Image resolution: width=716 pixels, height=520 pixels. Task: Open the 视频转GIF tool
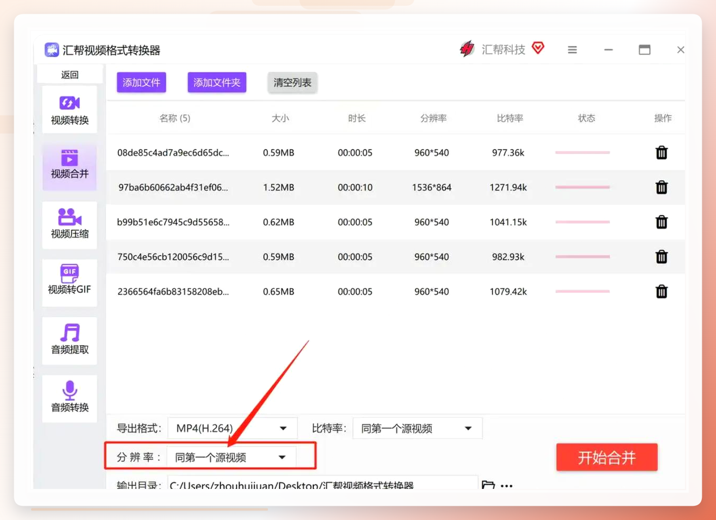[69, 282]
